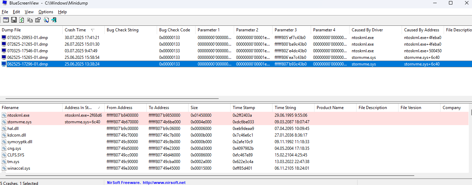This screenshot has height=185, width=472.
Task: Sort by the Bug Check String column
Action: [131, 30]
